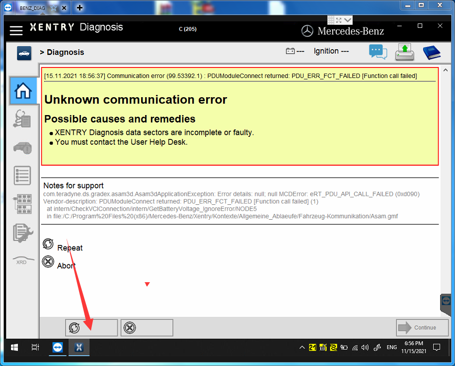Open the checklist sidebar icon
This screenshot has width=455, height=366.
click(22, 176)
